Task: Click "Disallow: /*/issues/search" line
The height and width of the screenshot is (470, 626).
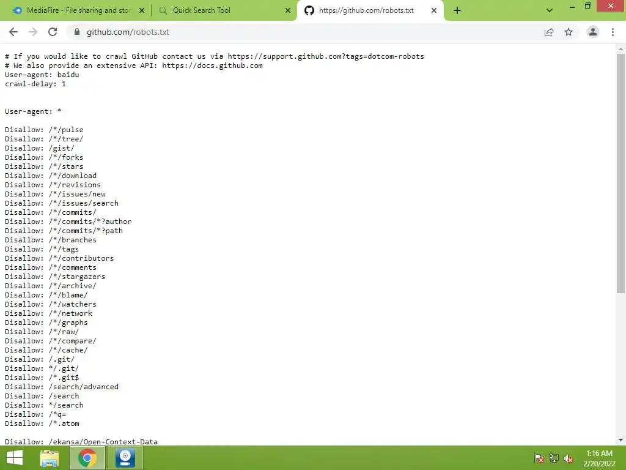Action: pos(62,203)
